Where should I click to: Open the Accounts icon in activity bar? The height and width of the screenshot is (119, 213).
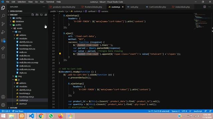tap(3, 97)
